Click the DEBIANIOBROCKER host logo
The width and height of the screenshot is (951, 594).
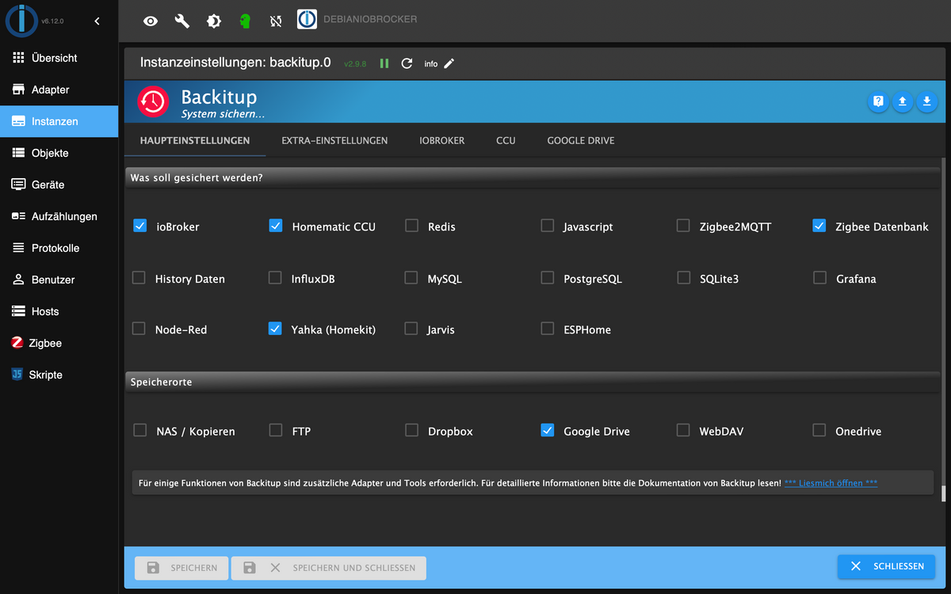307,20
